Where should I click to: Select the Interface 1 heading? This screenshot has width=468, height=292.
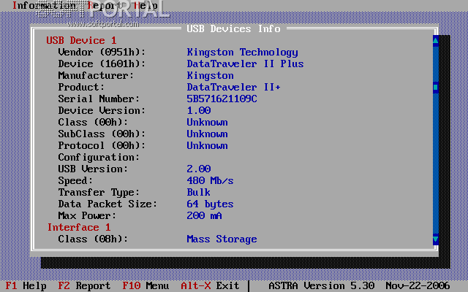(x=79, y=227)
